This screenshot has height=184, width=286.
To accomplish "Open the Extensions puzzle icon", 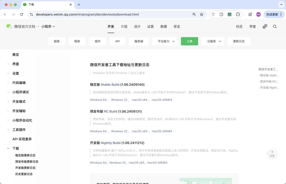I will coord(238,14).
